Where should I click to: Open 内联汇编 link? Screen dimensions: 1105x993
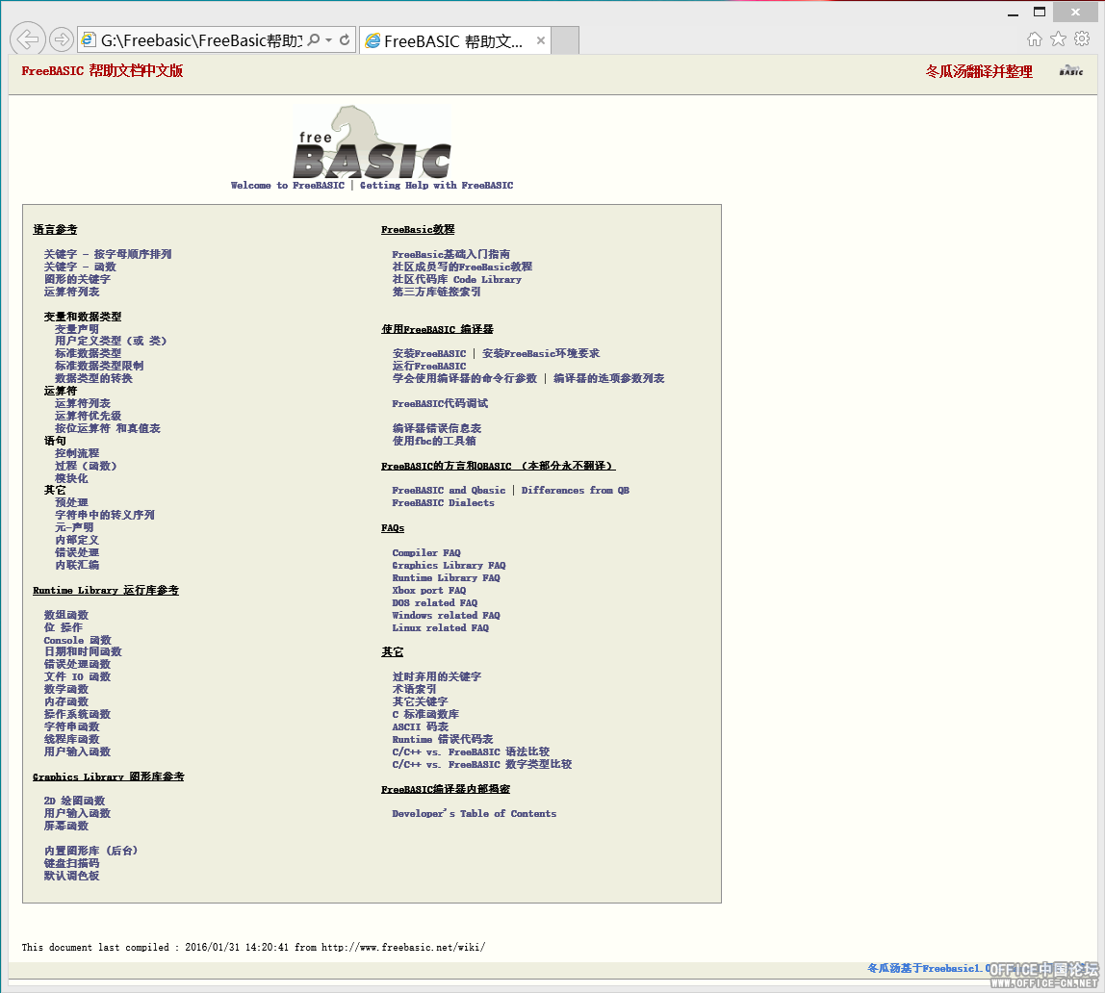[x=77, y=565]
